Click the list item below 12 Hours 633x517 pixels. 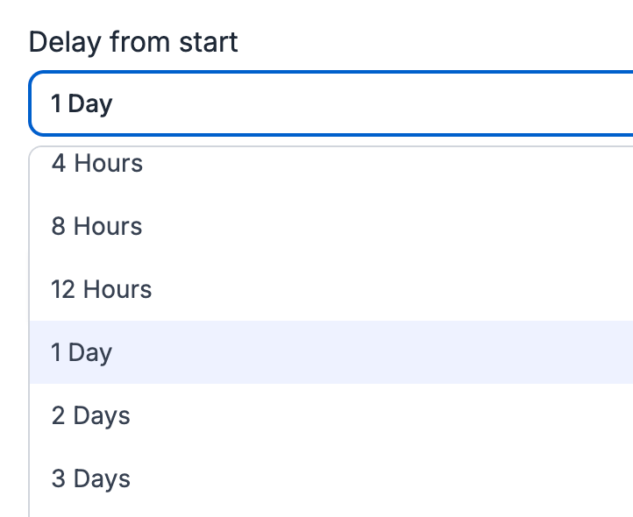click(331, 352)
